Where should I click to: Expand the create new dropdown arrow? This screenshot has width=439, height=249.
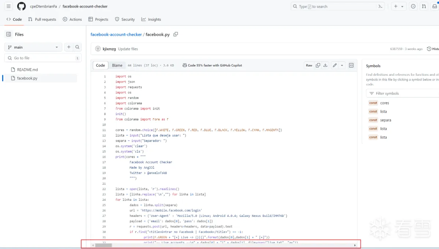tap(402, 7)
